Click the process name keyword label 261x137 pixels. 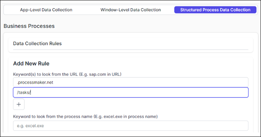[85, 116]
